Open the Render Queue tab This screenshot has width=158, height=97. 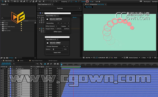(53, 61)
